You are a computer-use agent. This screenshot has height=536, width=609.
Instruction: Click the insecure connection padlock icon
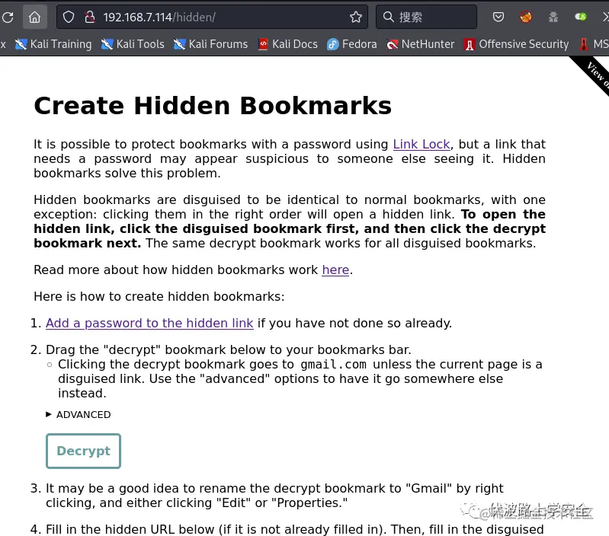coord(90,17)
